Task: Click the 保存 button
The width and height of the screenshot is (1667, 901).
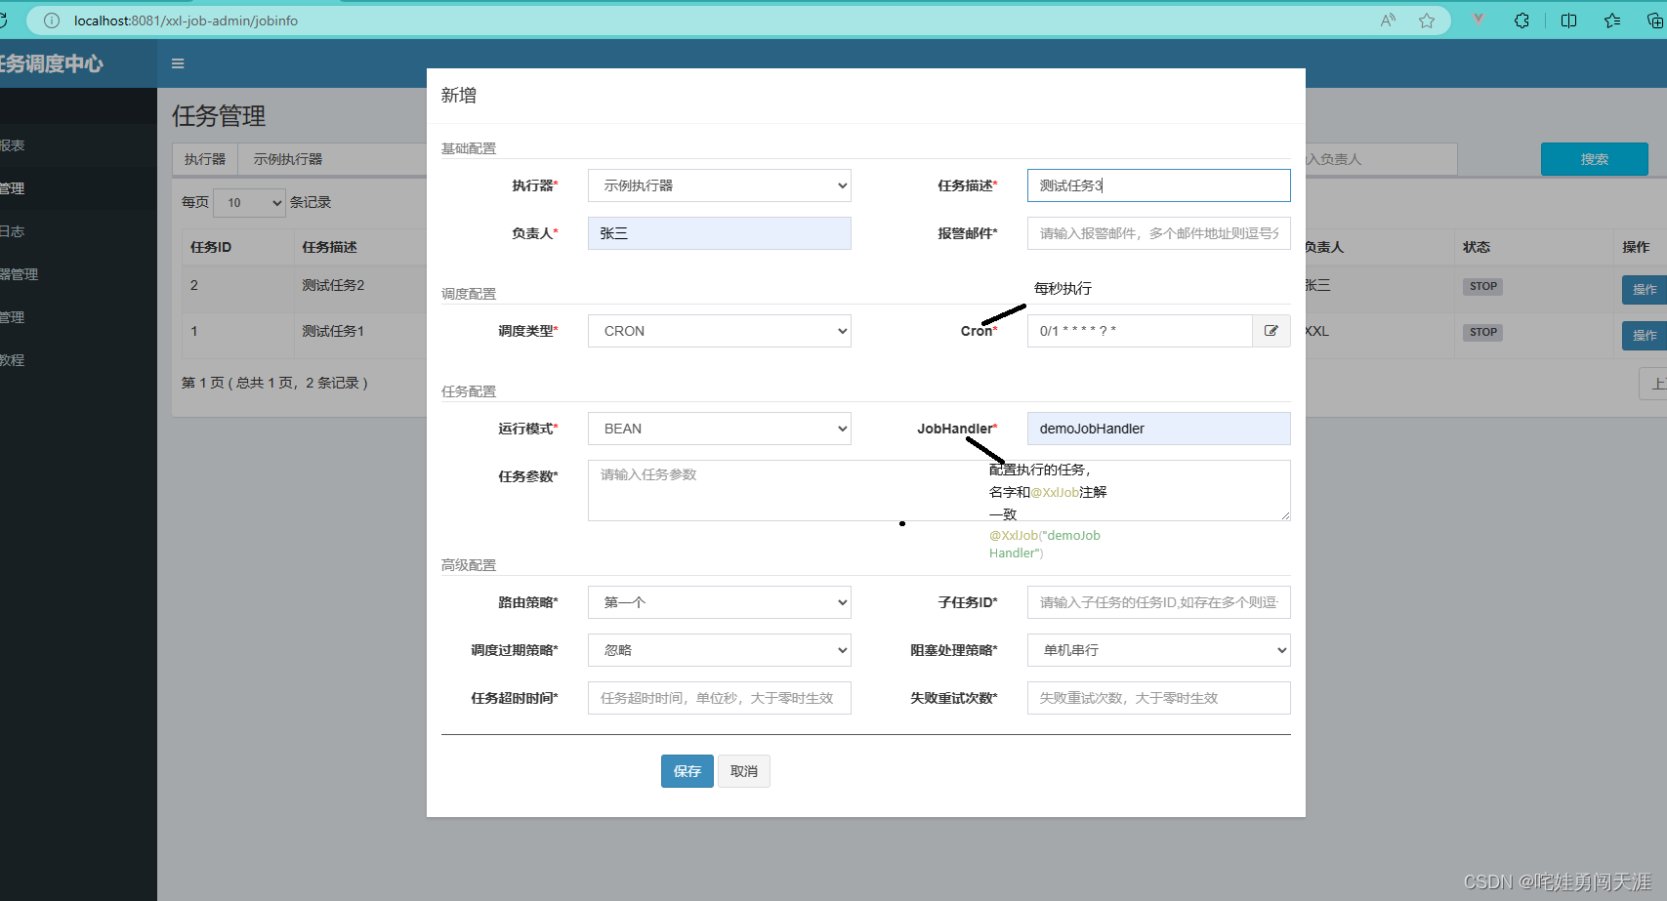Action: pos(688,771)
